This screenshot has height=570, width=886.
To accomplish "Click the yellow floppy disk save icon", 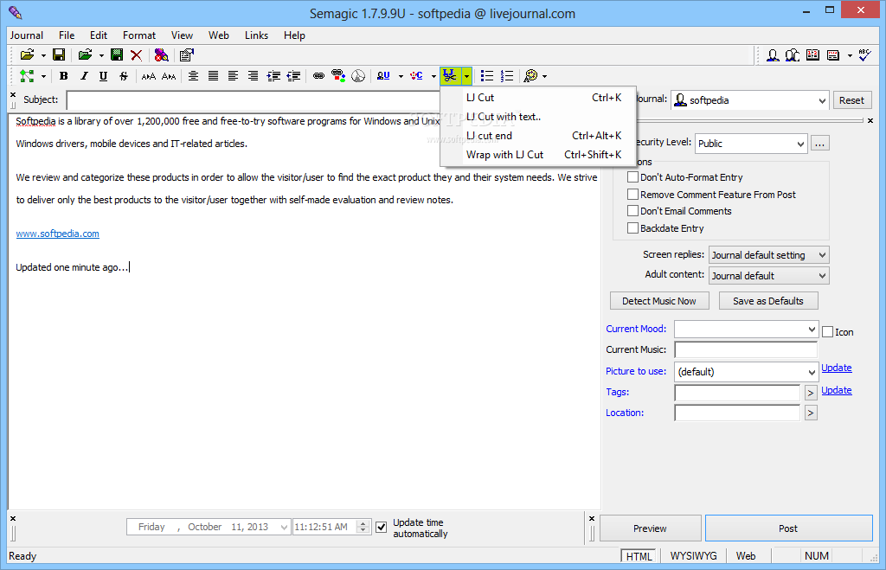I will tap(59, 54).
